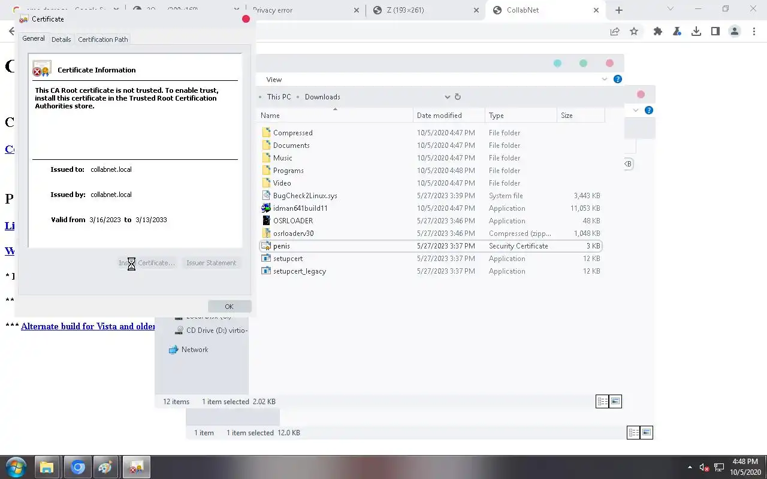Screen dimensions: 767x479
Task: Switch to Certification Path tab
Action: [103, 40]
